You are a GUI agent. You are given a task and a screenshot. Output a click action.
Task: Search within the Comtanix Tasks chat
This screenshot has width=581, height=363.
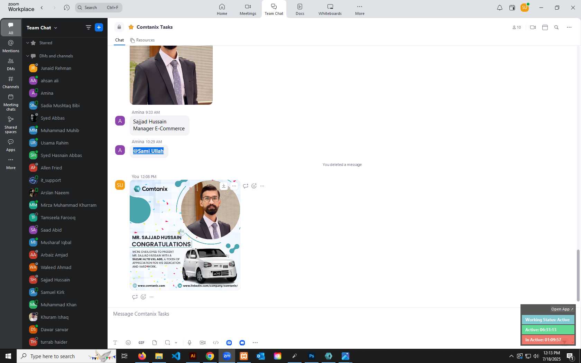click(x=556, y=27)
